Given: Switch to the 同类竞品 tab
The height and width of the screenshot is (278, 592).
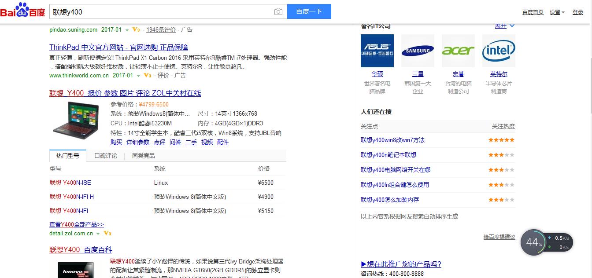Looking at the screenshot, I should 144,156.
